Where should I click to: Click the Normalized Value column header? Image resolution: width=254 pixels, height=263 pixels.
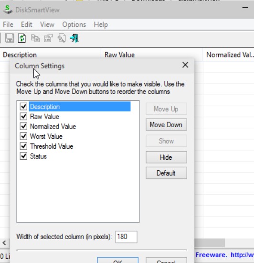229,55
